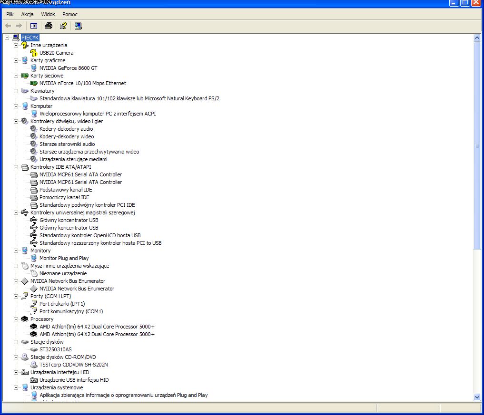Click the Standardowy kontroler OpenHCD USB icon

click(x=34, y=236)
